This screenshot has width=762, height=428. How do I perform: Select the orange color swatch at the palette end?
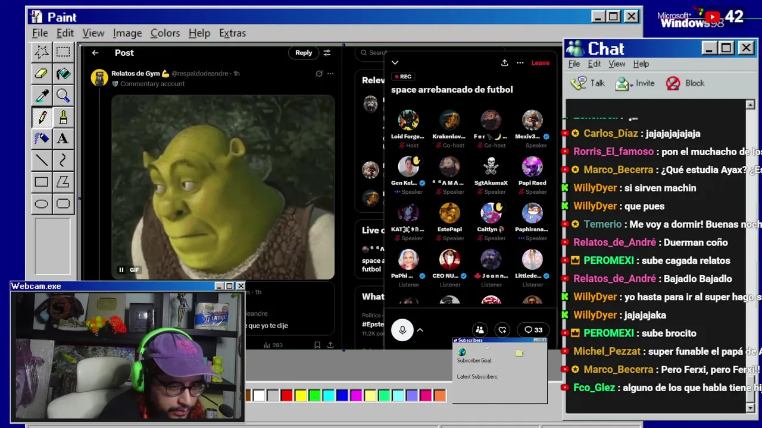coord(439,395)
